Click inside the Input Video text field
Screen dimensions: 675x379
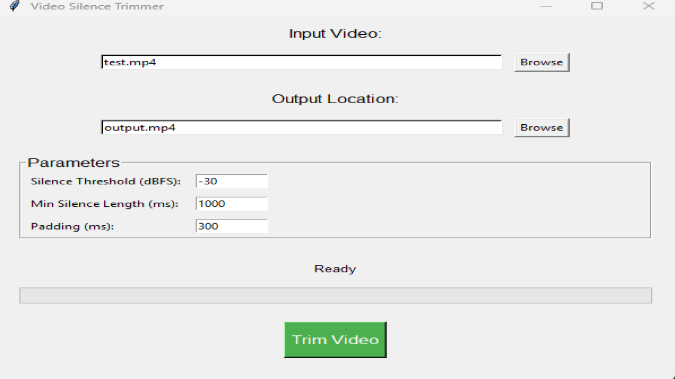click(x=302, y=62)
